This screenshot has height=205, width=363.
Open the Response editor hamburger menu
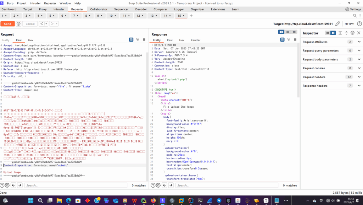[295, 40]
